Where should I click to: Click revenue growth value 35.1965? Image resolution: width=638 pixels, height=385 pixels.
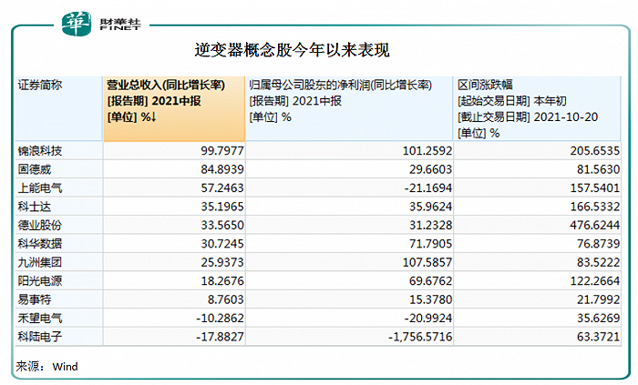pyautogui.click(x=222, y=207)
